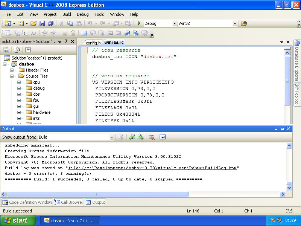Expand the Header Files folder
This screenshot has height=226, width=301.
[x=12, y=70]
